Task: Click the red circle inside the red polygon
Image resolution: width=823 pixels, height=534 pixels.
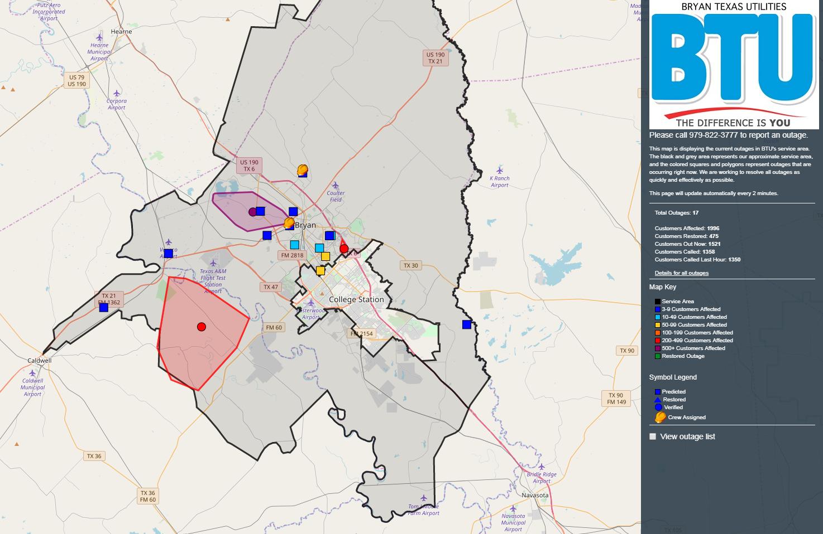Action: tap(202, 327)
